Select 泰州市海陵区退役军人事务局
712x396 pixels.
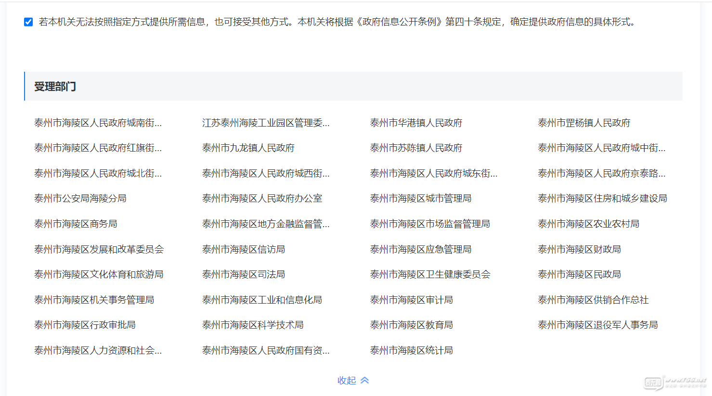[598, 325]
